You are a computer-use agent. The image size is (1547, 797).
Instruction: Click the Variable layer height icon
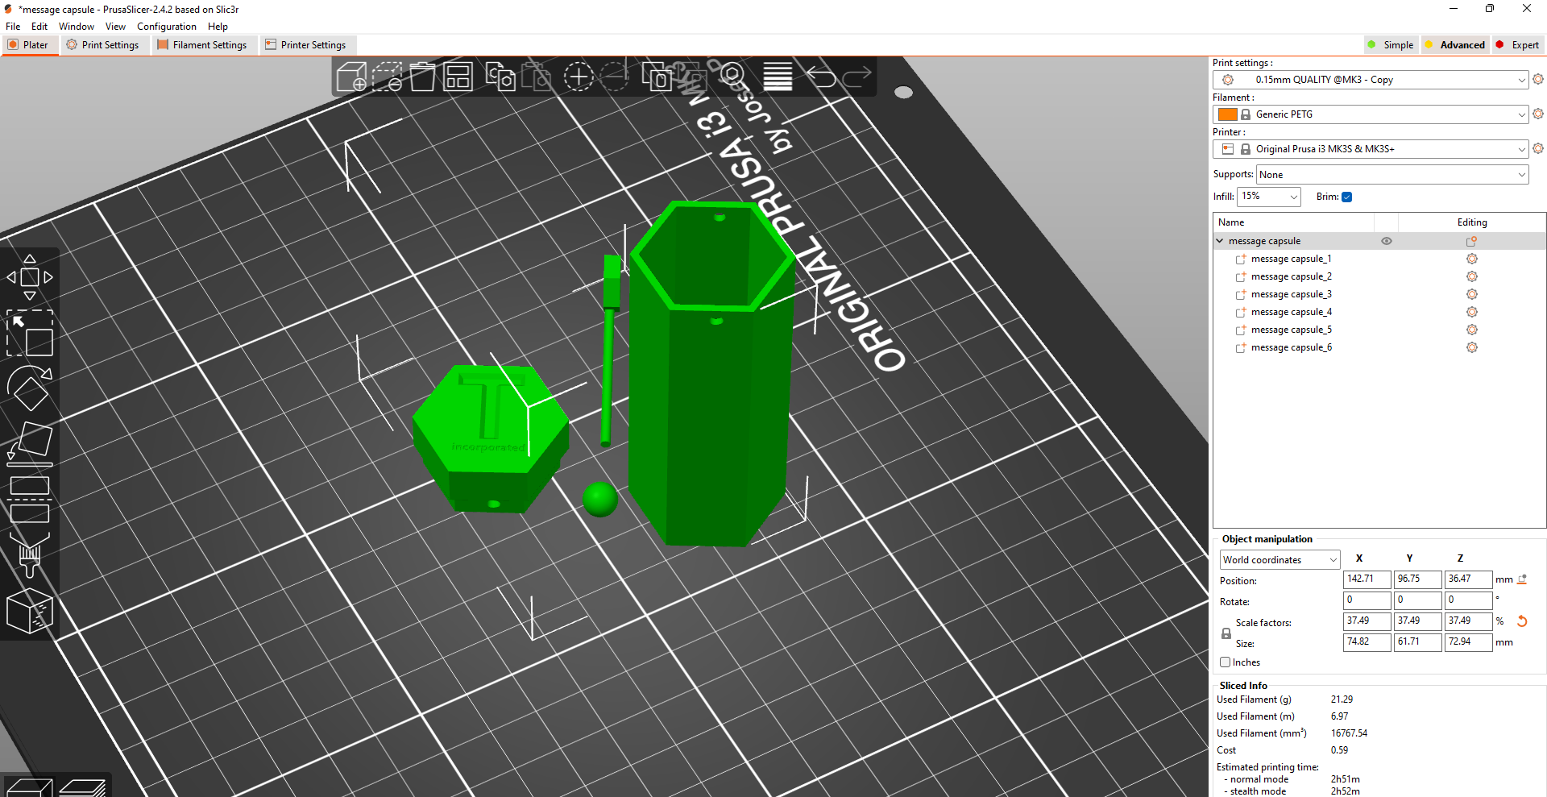tap(778, 77)
